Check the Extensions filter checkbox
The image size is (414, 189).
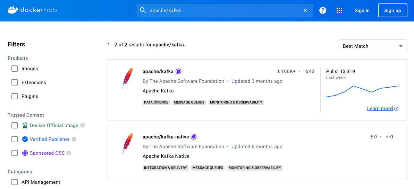15,82
